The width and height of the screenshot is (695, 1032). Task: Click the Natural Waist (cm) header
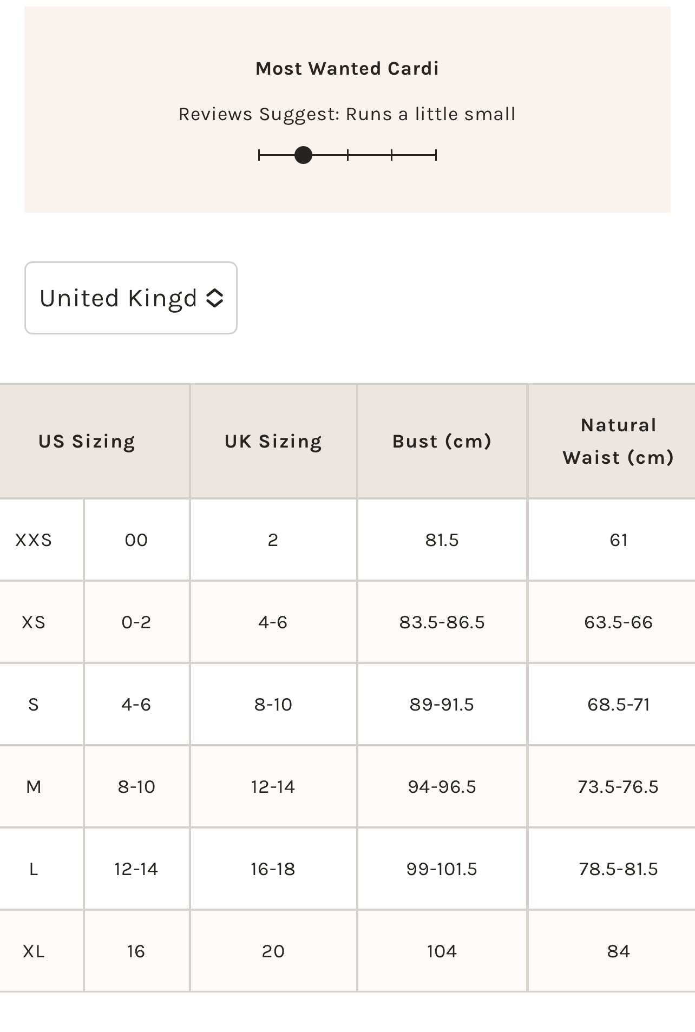[x=618, y=442]
